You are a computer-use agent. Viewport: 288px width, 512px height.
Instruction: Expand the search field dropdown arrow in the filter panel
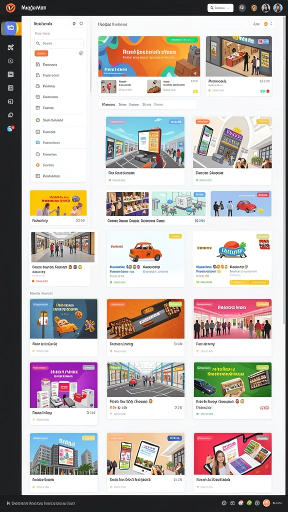pos(80,43)
